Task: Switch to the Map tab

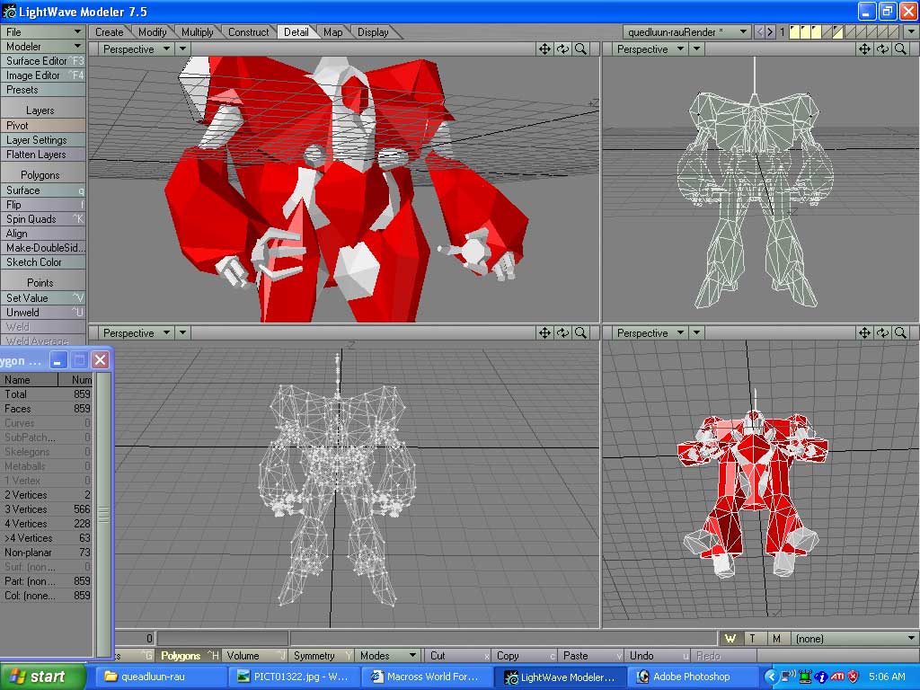Action: (x=332, y=32)
